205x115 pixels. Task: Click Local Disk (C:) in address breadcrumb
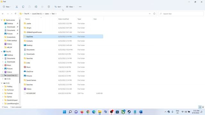[x=37, y=14]
